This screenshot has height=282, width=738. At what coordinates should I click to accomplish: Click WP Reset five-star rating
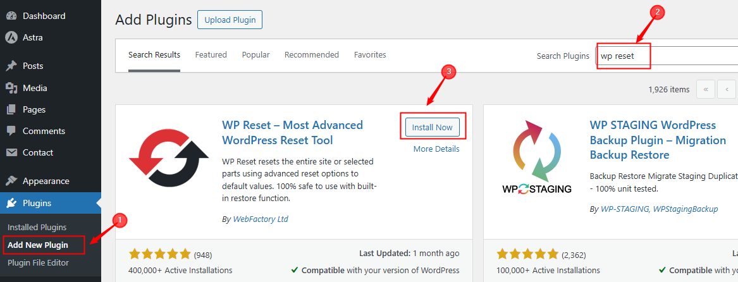click(159, 255)
